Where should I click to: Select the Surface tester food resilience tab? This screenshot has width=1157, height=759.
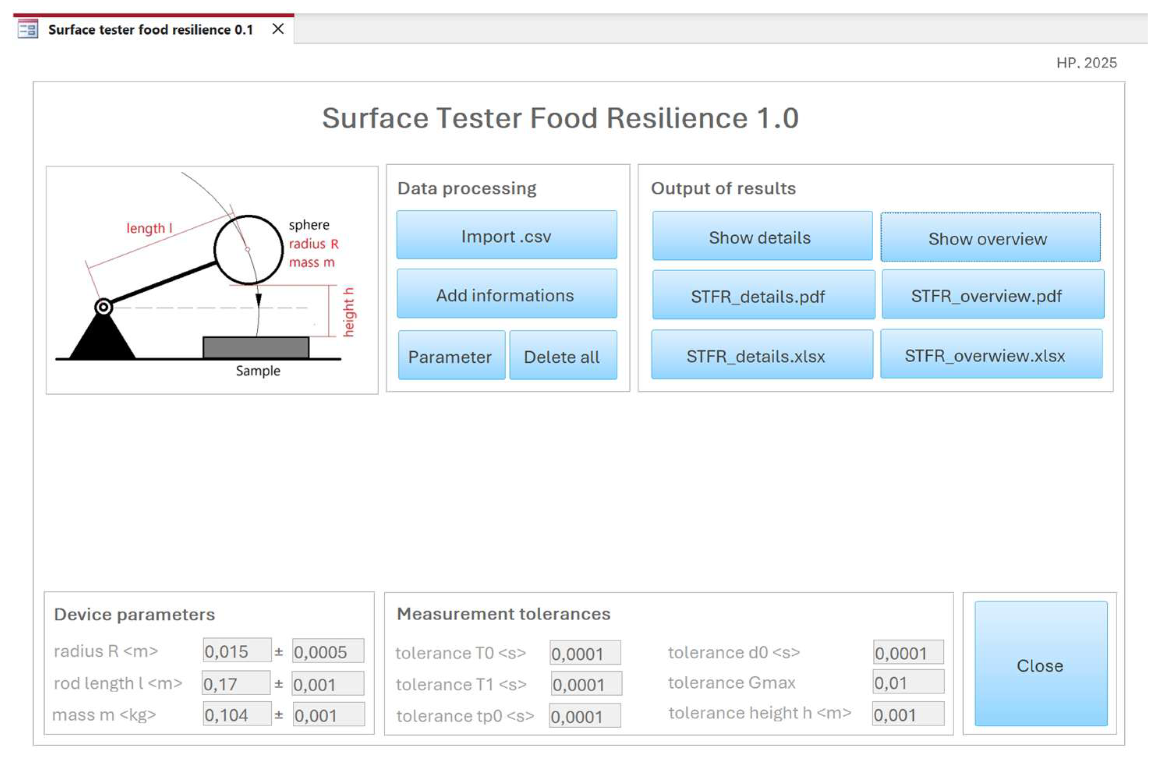coord(151,30)
